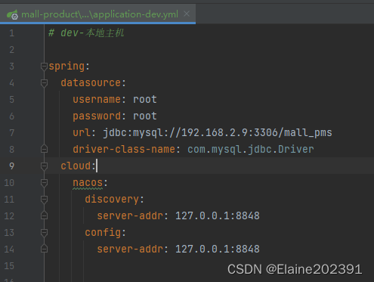This screenshot has height=282, width=374.
Task: Place cursor on 'datasource' key
Action: [x=91, y=82]
